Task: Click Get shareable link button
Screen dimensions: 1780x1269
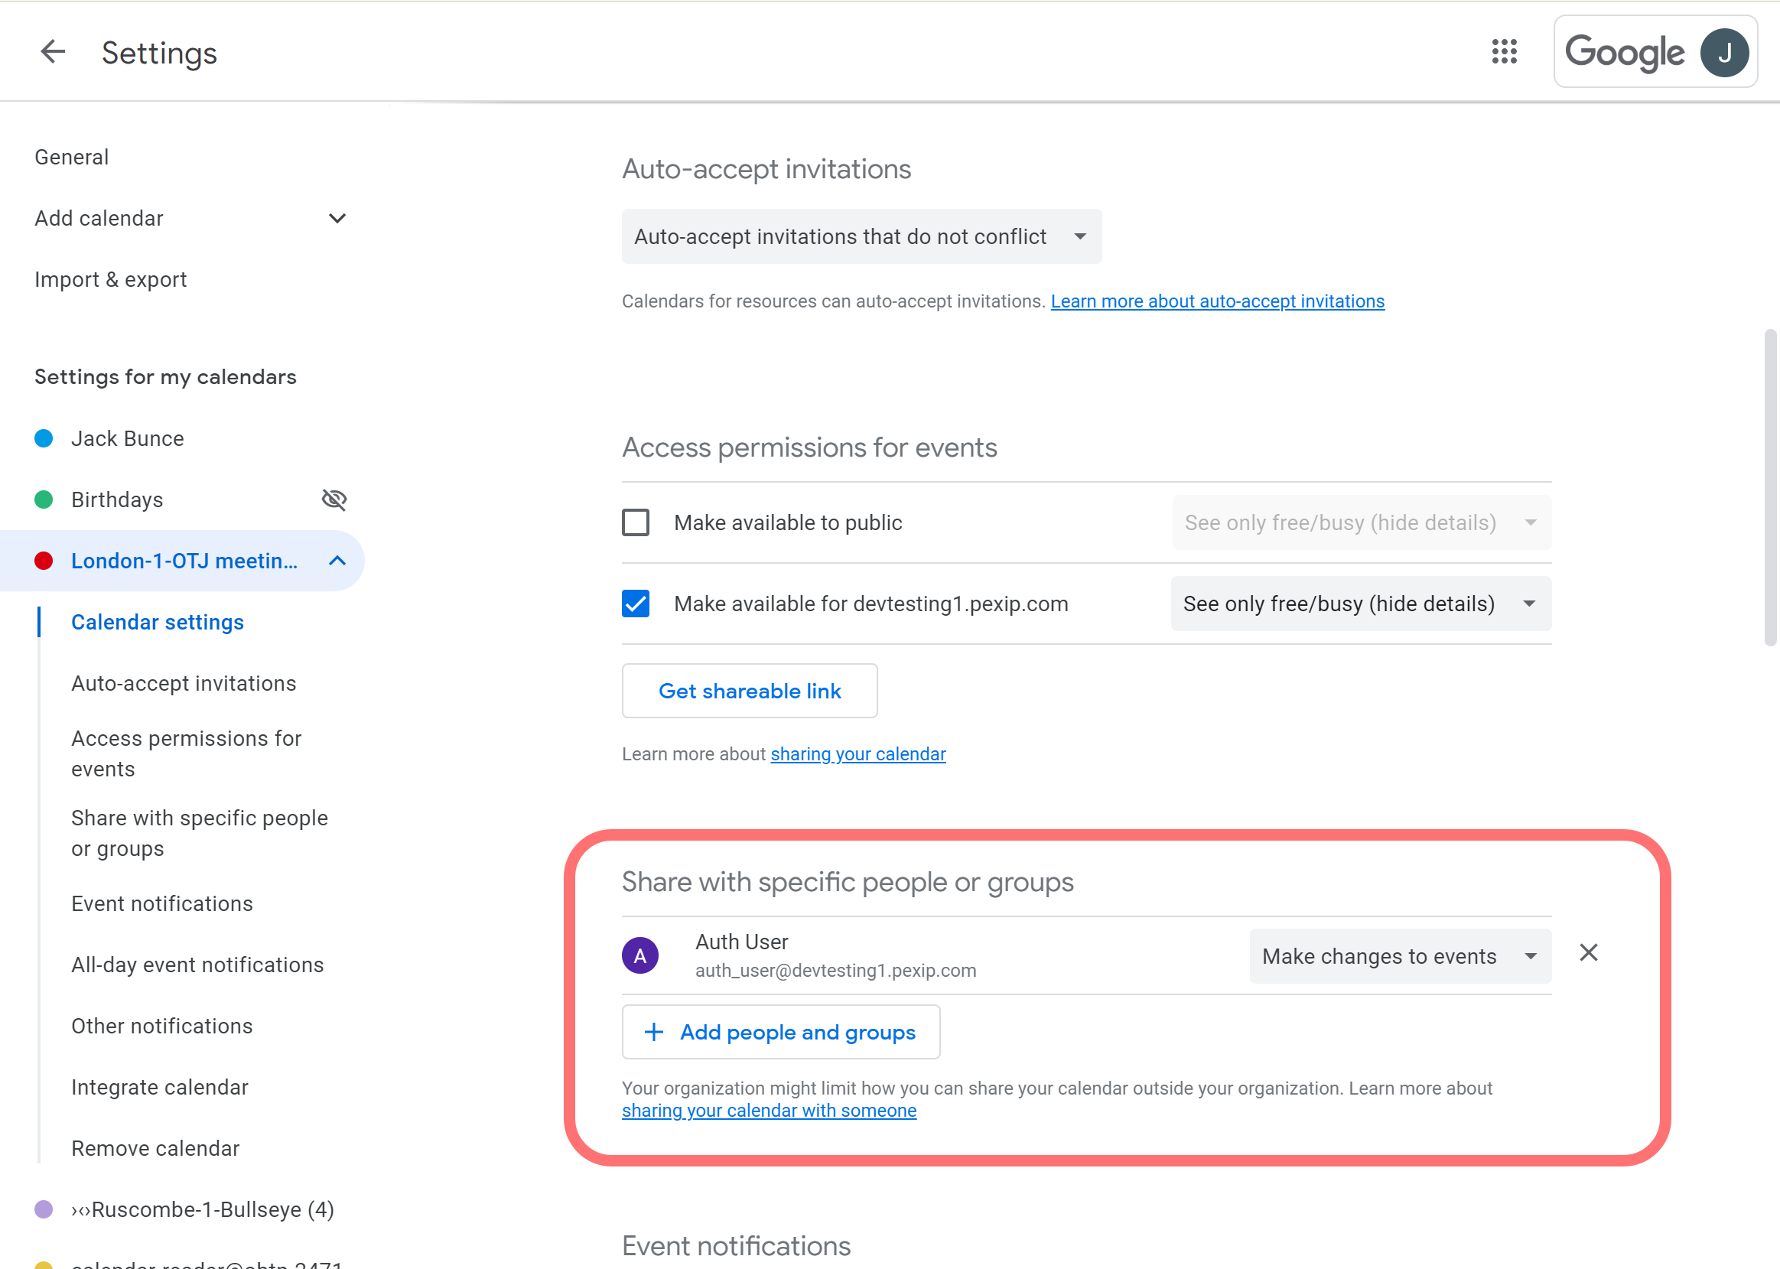Action: pyautogui.click(x=749, y=691)
